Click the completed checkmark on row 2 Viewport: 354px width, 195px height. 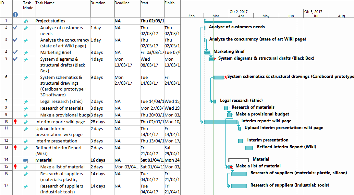(15, 28)
